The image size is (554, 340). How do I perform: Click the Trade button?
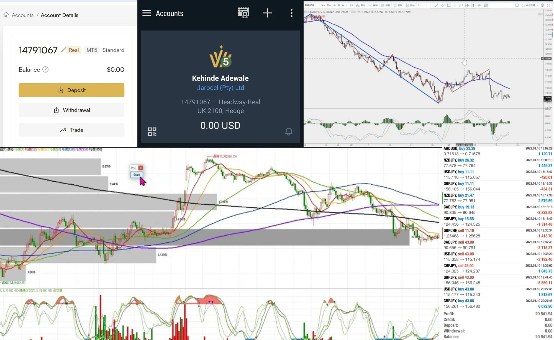click(71, 130)
